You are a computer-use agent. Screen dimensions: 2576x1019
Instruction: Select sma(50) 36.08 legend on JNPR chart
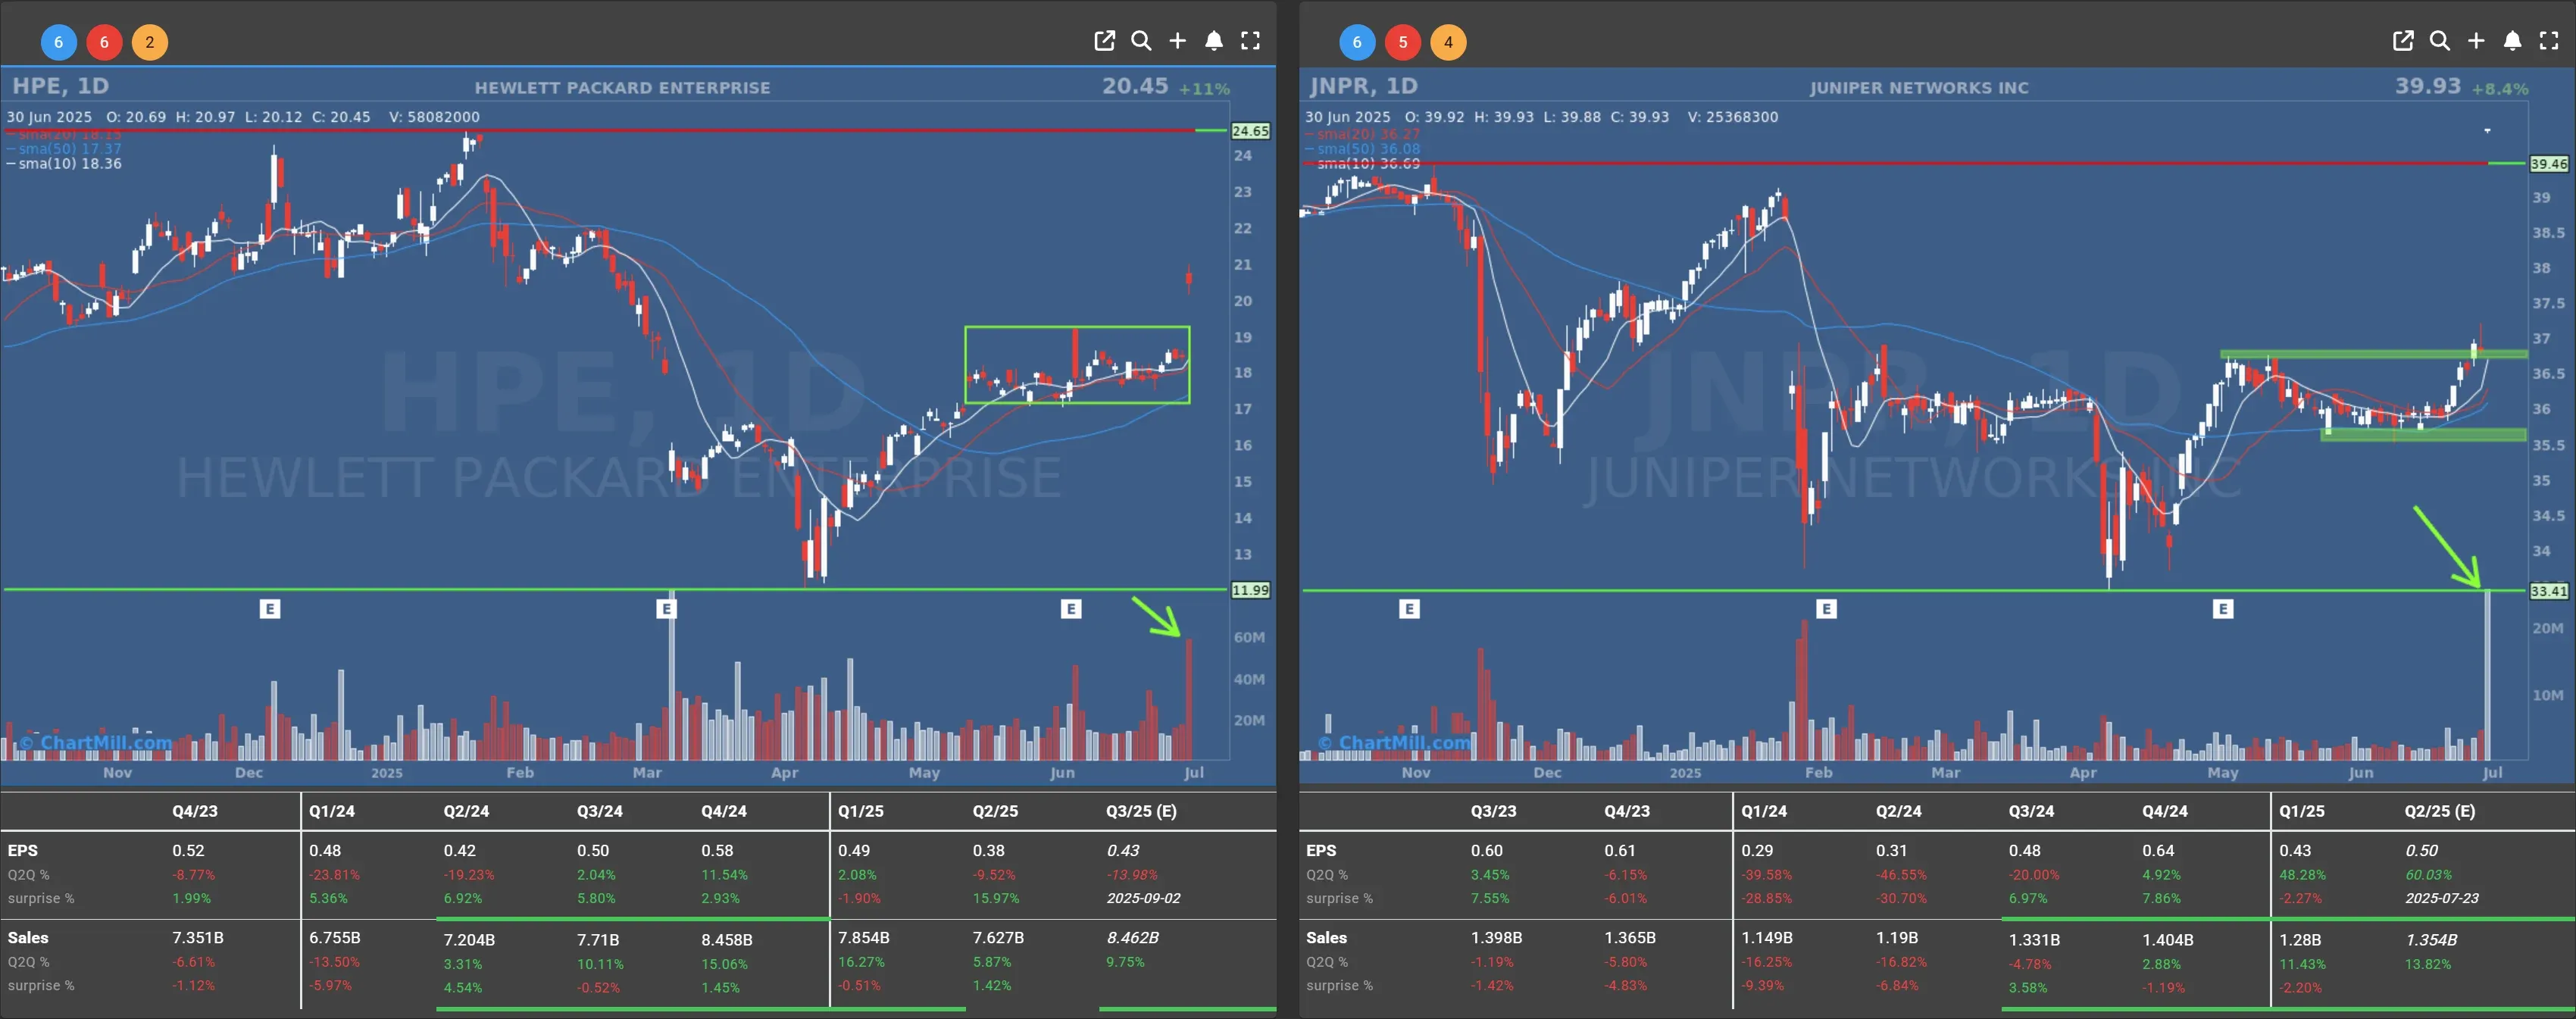pos(1363,148)
